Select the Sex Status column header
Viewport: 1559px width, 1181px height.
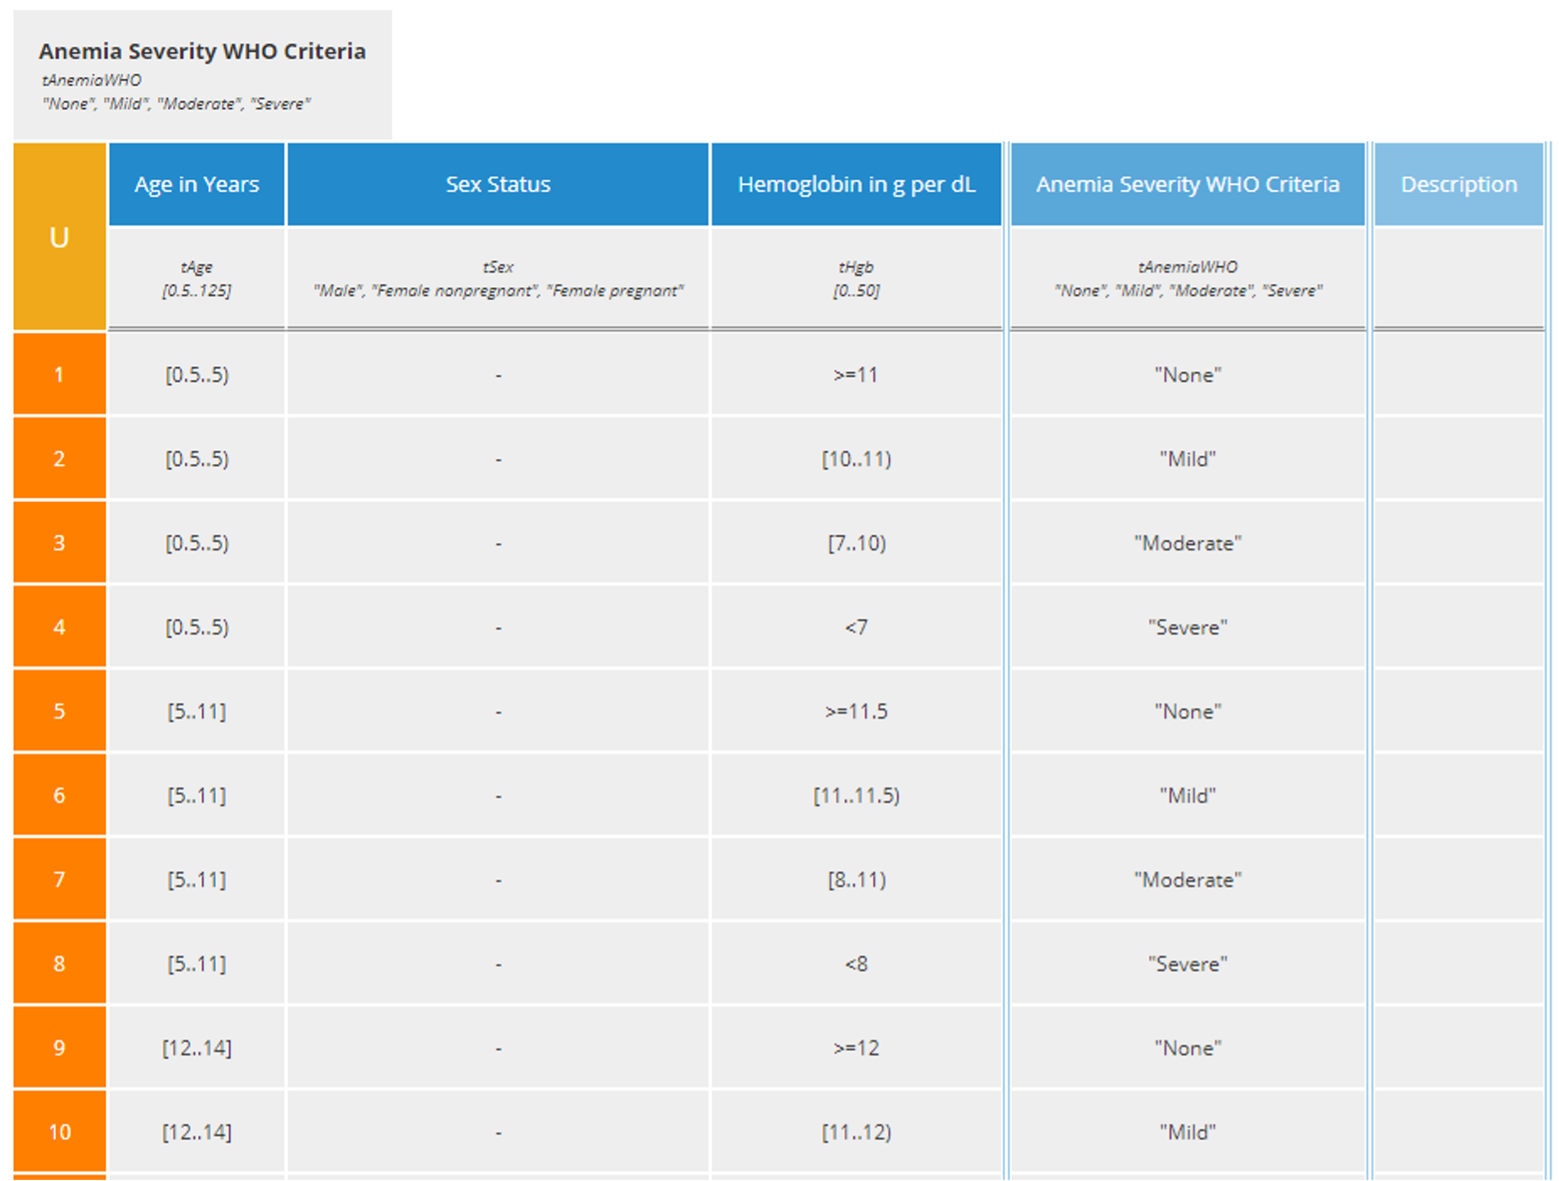(497, 185)
